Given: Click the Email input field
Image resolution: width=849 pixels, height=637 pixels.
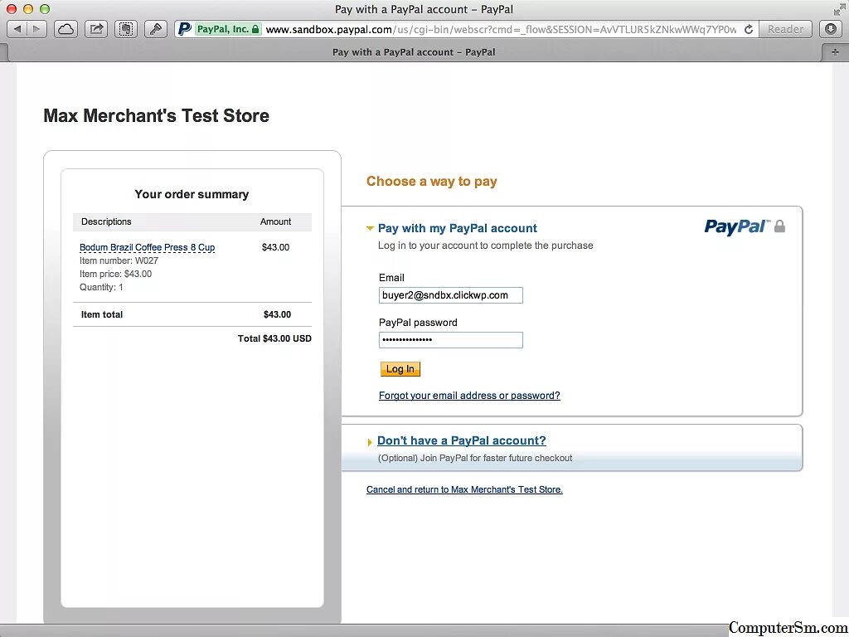Looking at the screenshot, I should pyautogui.click(x=450, y=295).
